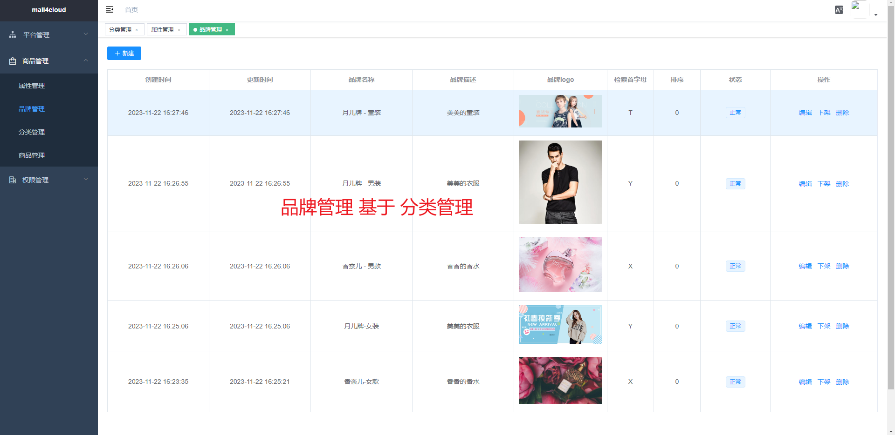Click the 新建 button to create a brand
895x435 pixels.
tap(124, 53)
